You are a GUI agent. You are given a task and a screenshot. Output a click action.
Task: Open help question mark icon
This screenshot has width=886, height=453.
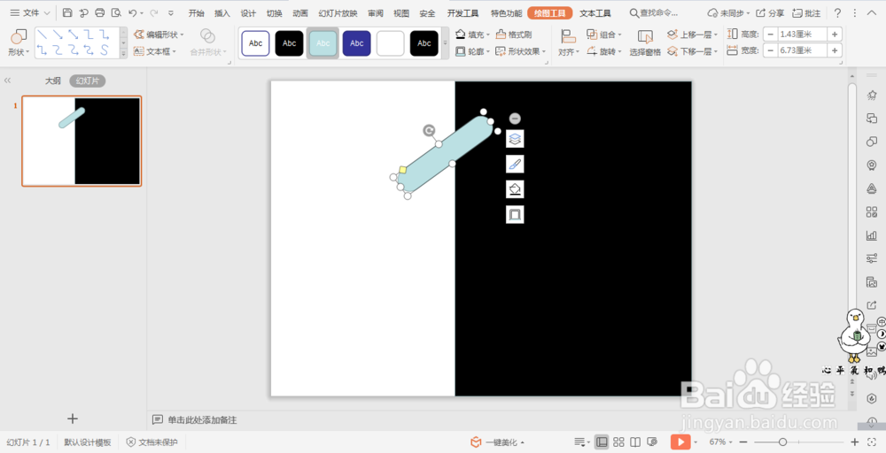pyautogui.click(x=838, y=13)
